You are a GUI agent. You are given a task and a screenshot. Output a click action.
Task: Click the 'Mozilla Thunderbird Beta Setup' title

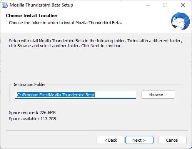tap(41, 5)
